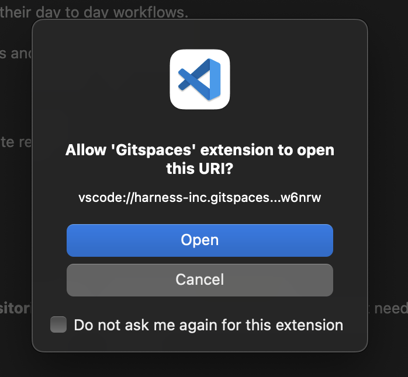Image resolution: width=408 pixels, height=377 pixels.
Task: Click the vscode:// URI text
Action: (x=200, y=197)
